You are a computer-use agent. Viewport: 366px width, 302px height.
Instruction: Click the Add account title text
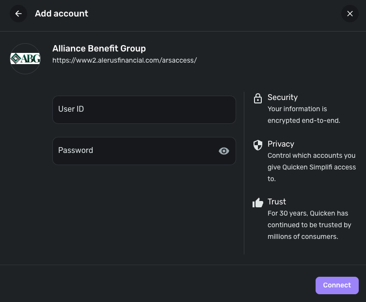pyautogui.click(x=62, y=14)
